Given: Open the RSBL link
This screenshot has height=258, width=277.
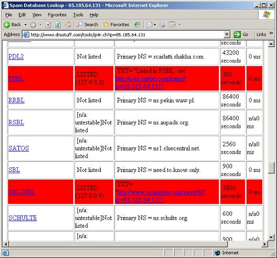Looking at the screenshot, I should (x=16, y=122).
